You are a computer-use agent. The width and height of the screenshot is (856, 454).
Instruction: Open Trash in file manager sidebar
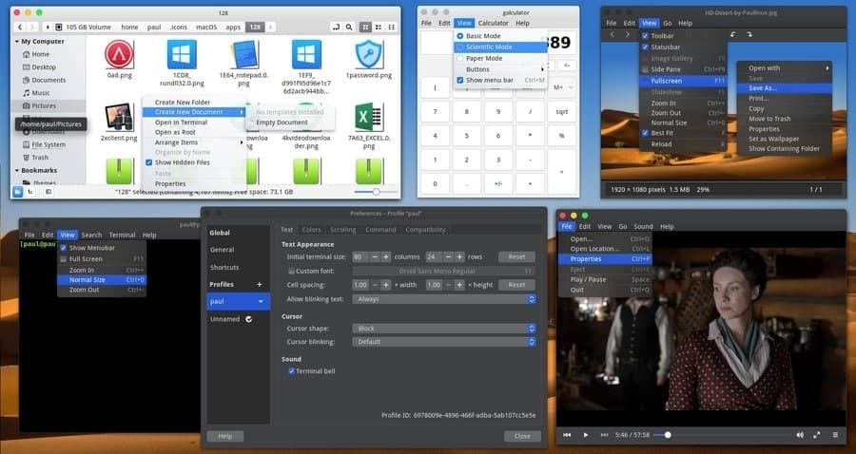point(40,157)
